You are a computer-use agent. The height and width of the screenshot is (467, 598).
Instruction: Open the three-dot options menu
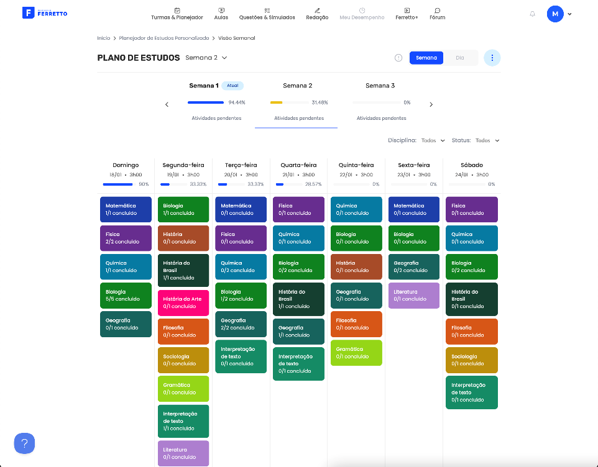click(492, 58)
